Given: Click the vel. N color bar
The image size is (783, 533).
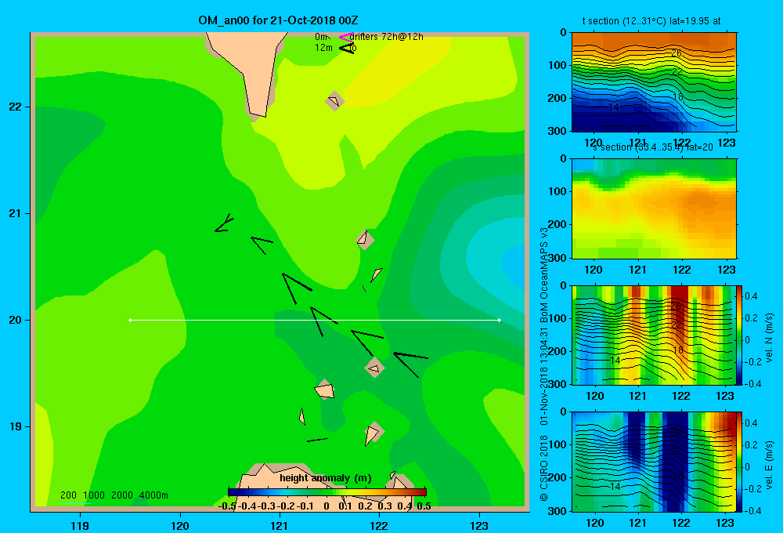Looking at the screenshot, I should click(739, 335).
